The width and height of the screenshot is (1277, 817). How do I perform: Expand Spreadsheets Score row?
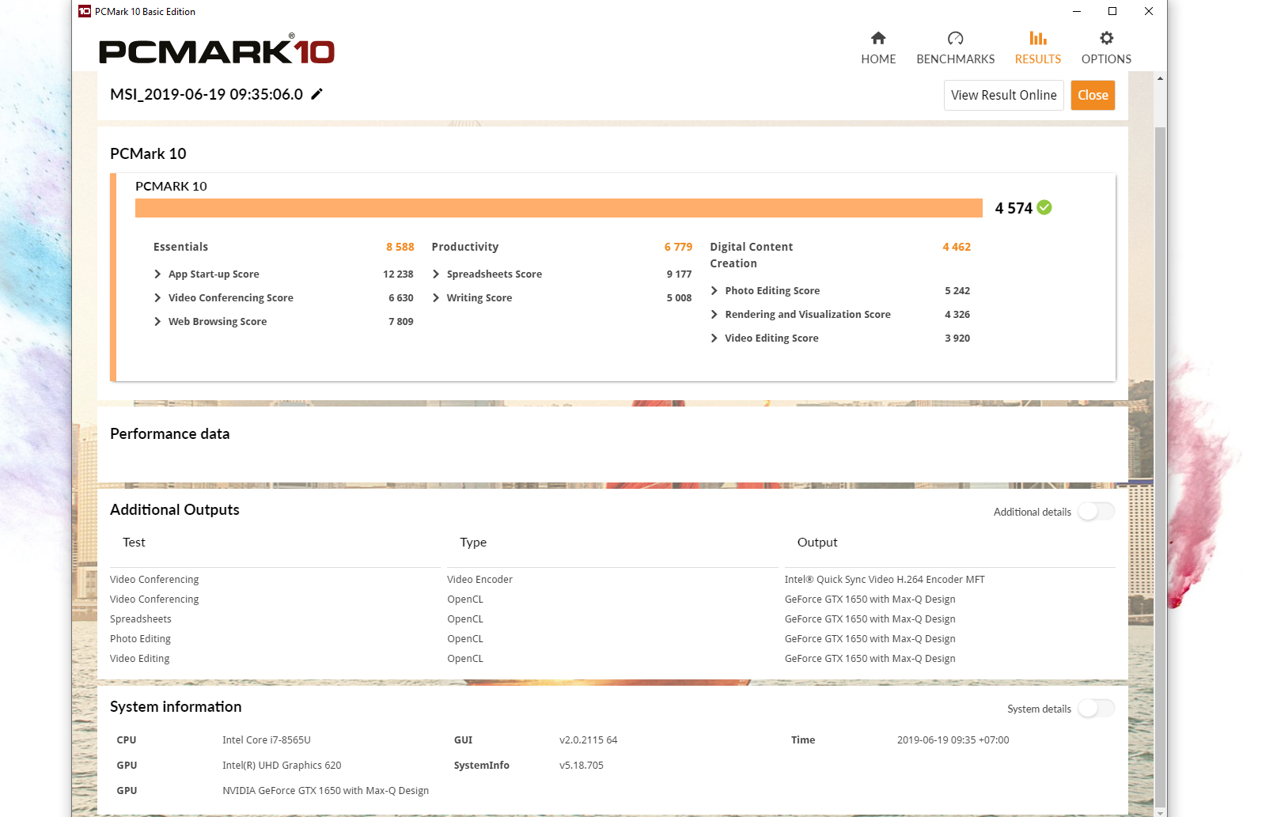pos(436,274)
